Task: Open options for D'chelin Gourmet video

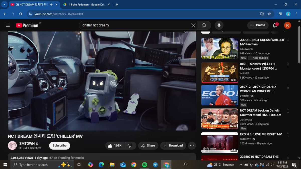Action: (x=288, y=111)
